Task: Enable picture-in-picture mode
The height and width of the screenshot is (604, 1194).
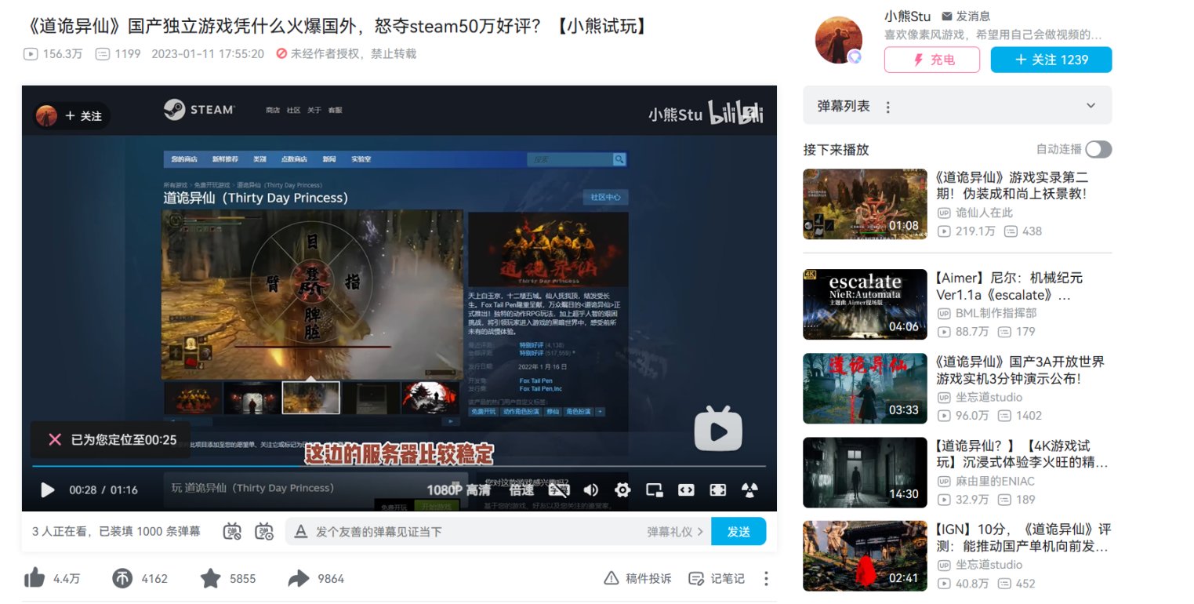Action: coord(654,490)
